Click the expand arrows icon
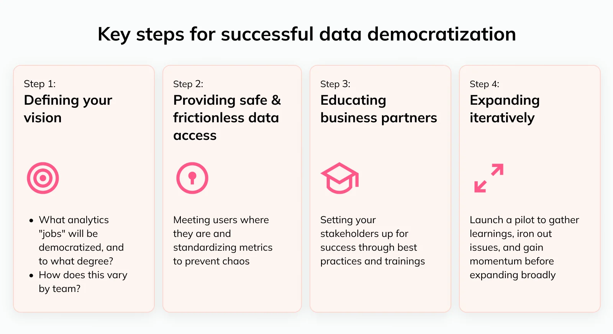 489,178
